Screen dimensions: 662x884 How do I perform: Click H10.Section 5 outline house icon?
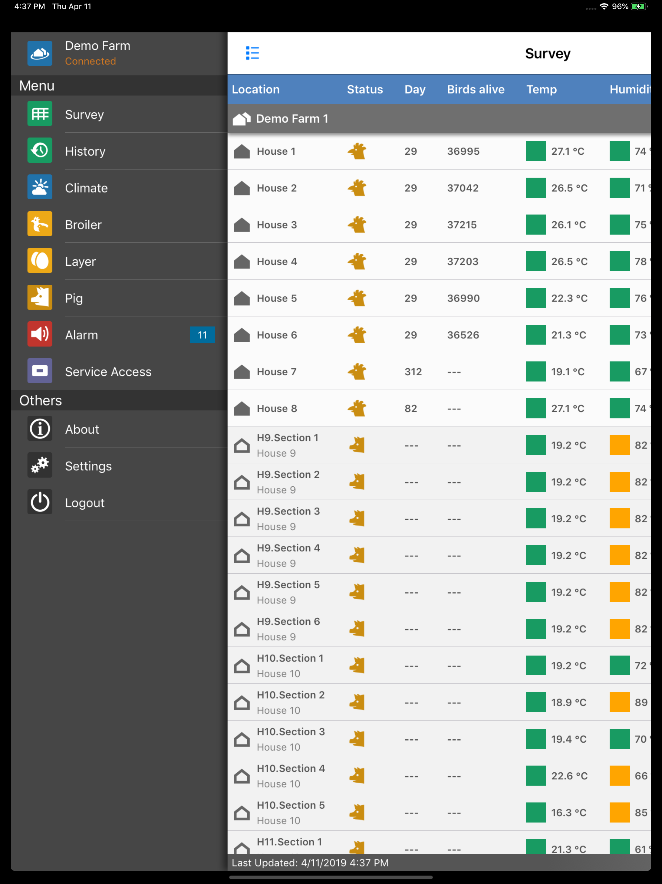(241, 813)
